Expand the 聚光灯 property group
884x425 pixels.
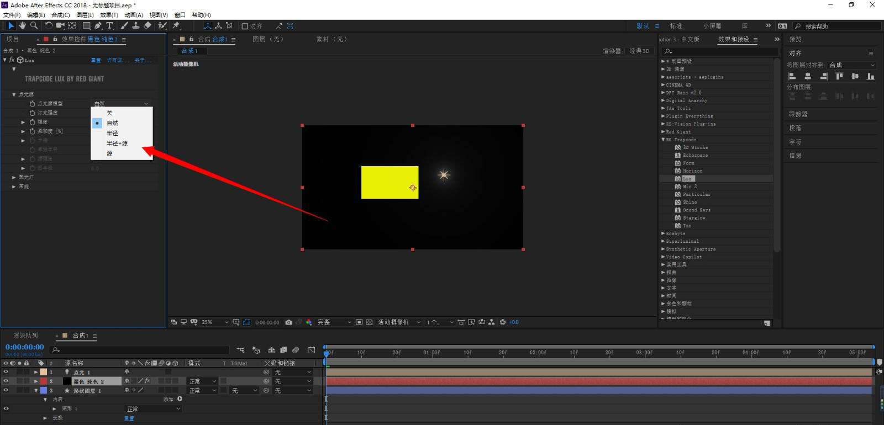coord(14,177)
